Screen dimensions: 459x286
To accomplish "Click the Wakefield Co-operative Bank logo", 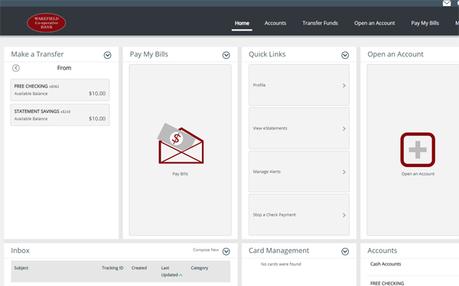I will [x=46, y=23].
